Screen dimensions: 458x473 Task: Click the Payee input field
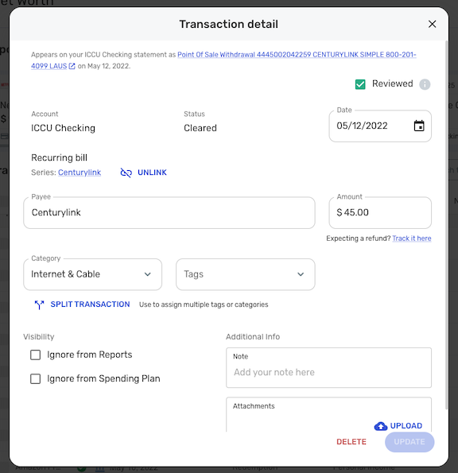tap(169, 213)
